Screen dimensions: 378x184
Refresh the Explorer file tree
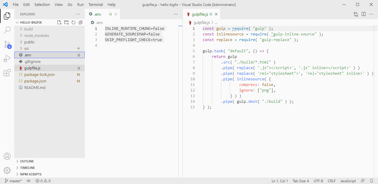pos(73,22)
